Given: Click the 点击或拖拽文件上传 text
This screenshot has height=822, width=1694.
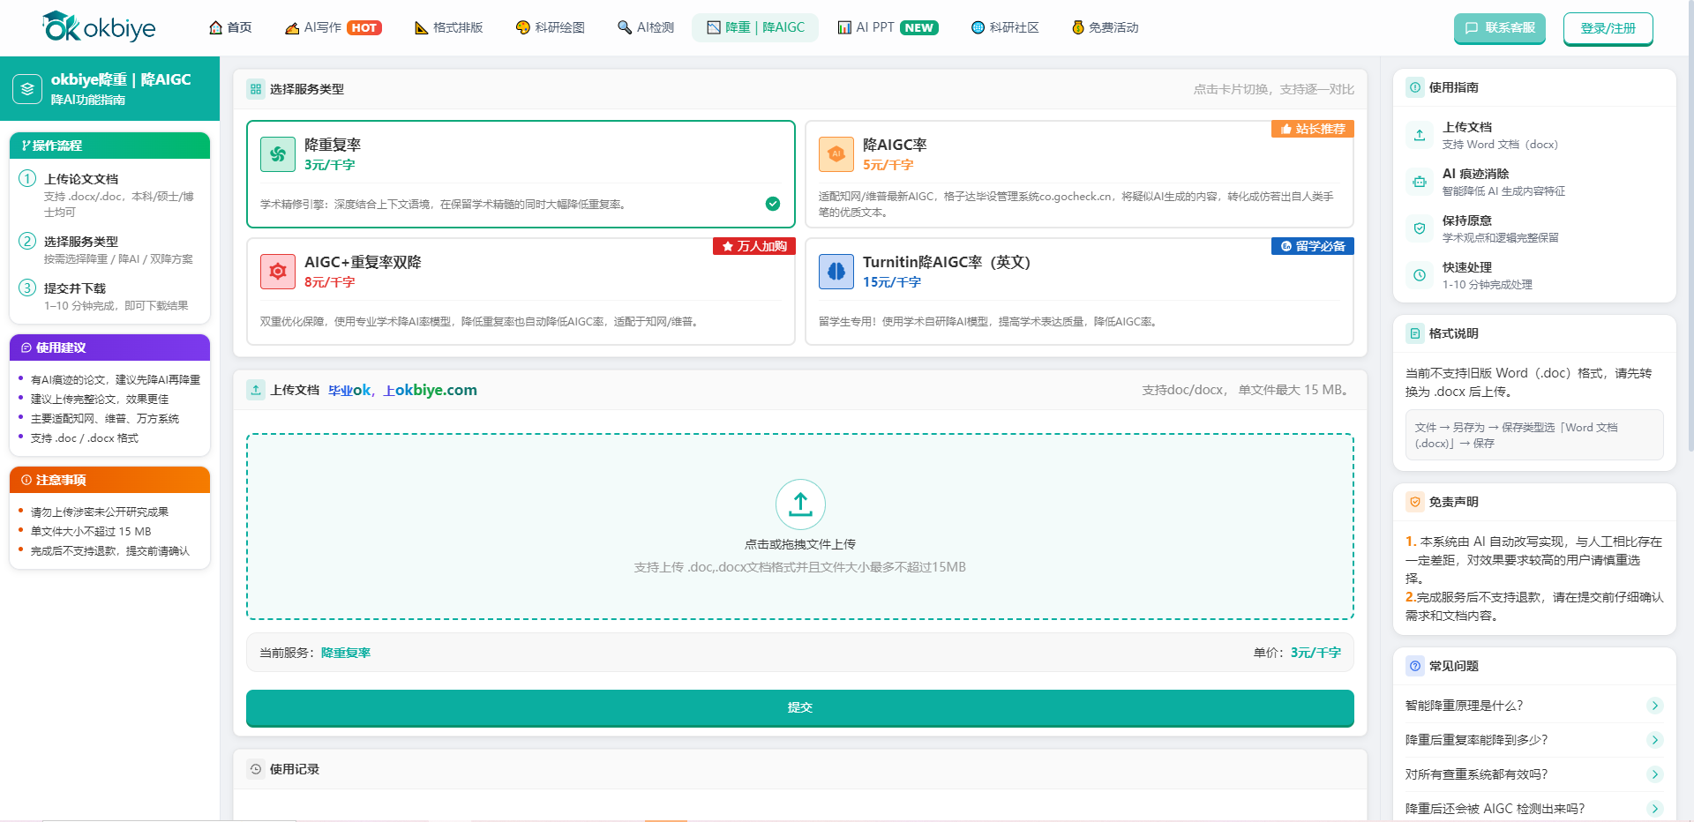Looking at the screenshot, I should coord(800,544).
